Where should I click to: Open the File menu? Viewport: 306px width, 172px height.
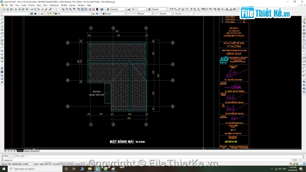click(x=6, y=5)
